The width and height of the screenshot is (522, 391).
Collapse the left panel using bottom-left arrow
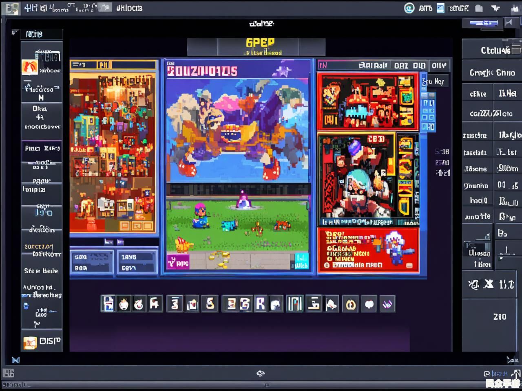coord(15,360)
